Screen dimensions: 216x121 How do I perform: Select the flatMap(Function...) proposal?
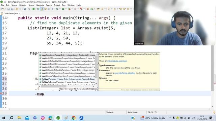[67, 79]
